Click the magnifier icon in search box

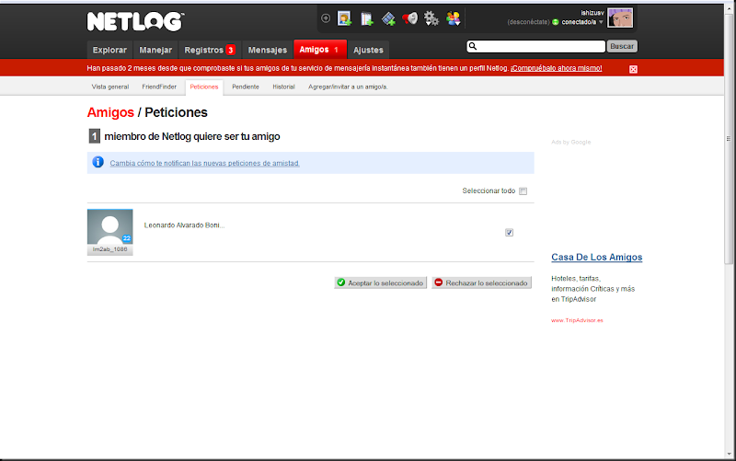pos(473,46)
